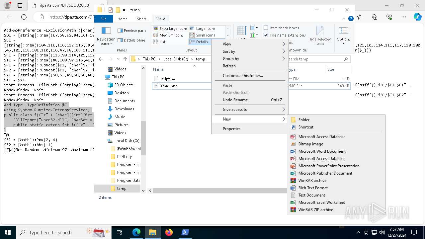Open Desktop in navigation tree

click(122, 93)
